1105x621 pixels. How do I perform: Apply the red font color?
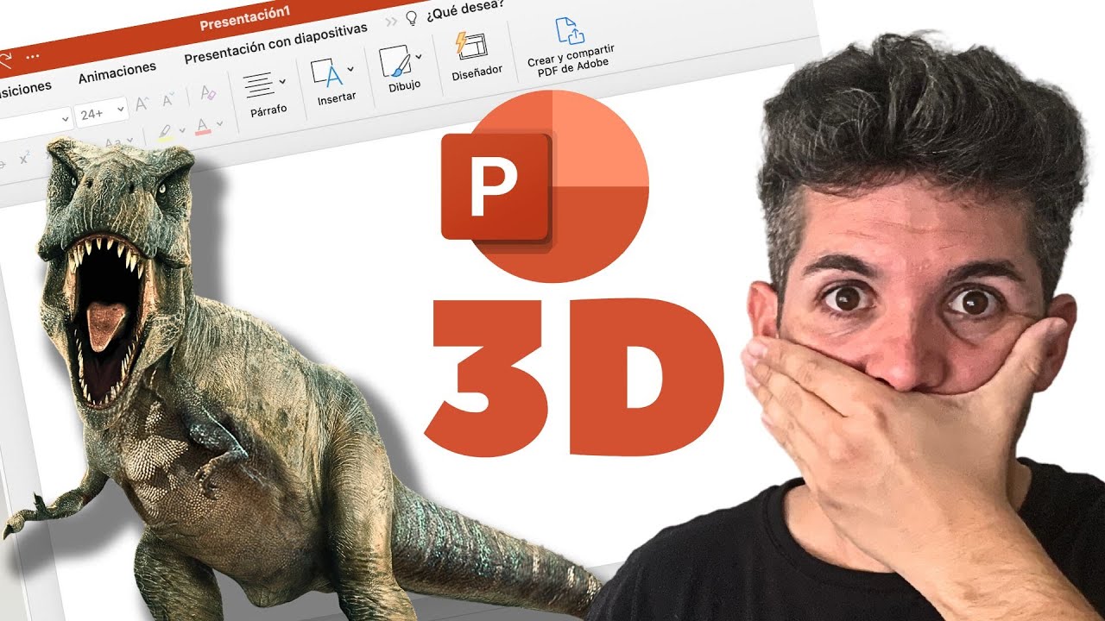pos(204,127)
